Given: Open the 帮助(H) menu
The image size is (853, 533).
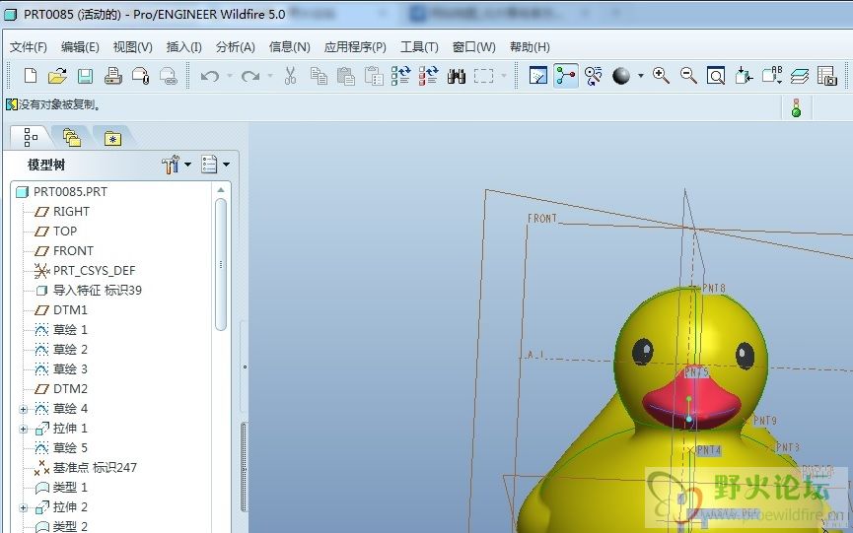Looking at the screenshot, I should click(530, 47).
